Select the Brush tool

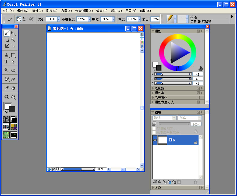coord(7,33)
